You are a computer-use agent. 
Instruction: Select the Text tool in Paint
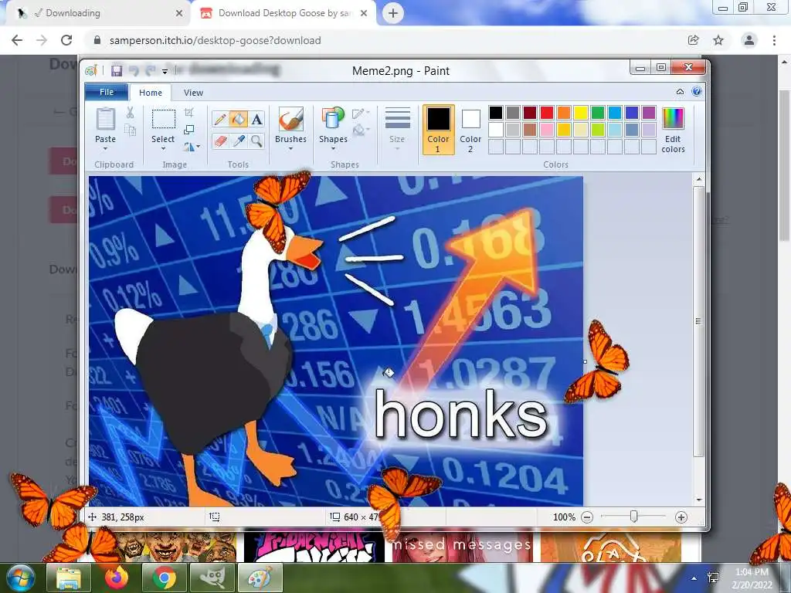click(256, 119)
